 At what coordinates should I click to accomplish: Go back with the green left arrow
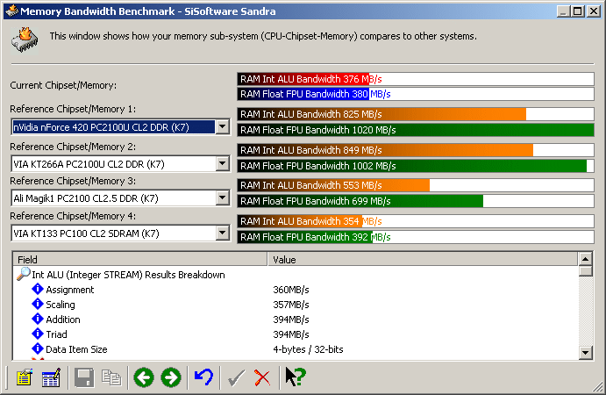pyautogui.click(x=144, y=377)
